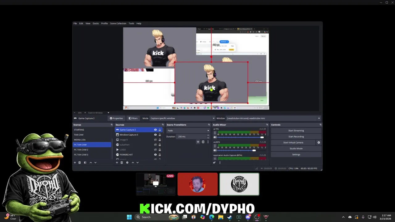Viewport: 395px width, 222px height.
Task: Pop out the Sources dock with its float icon
Action: pos(163,125)
